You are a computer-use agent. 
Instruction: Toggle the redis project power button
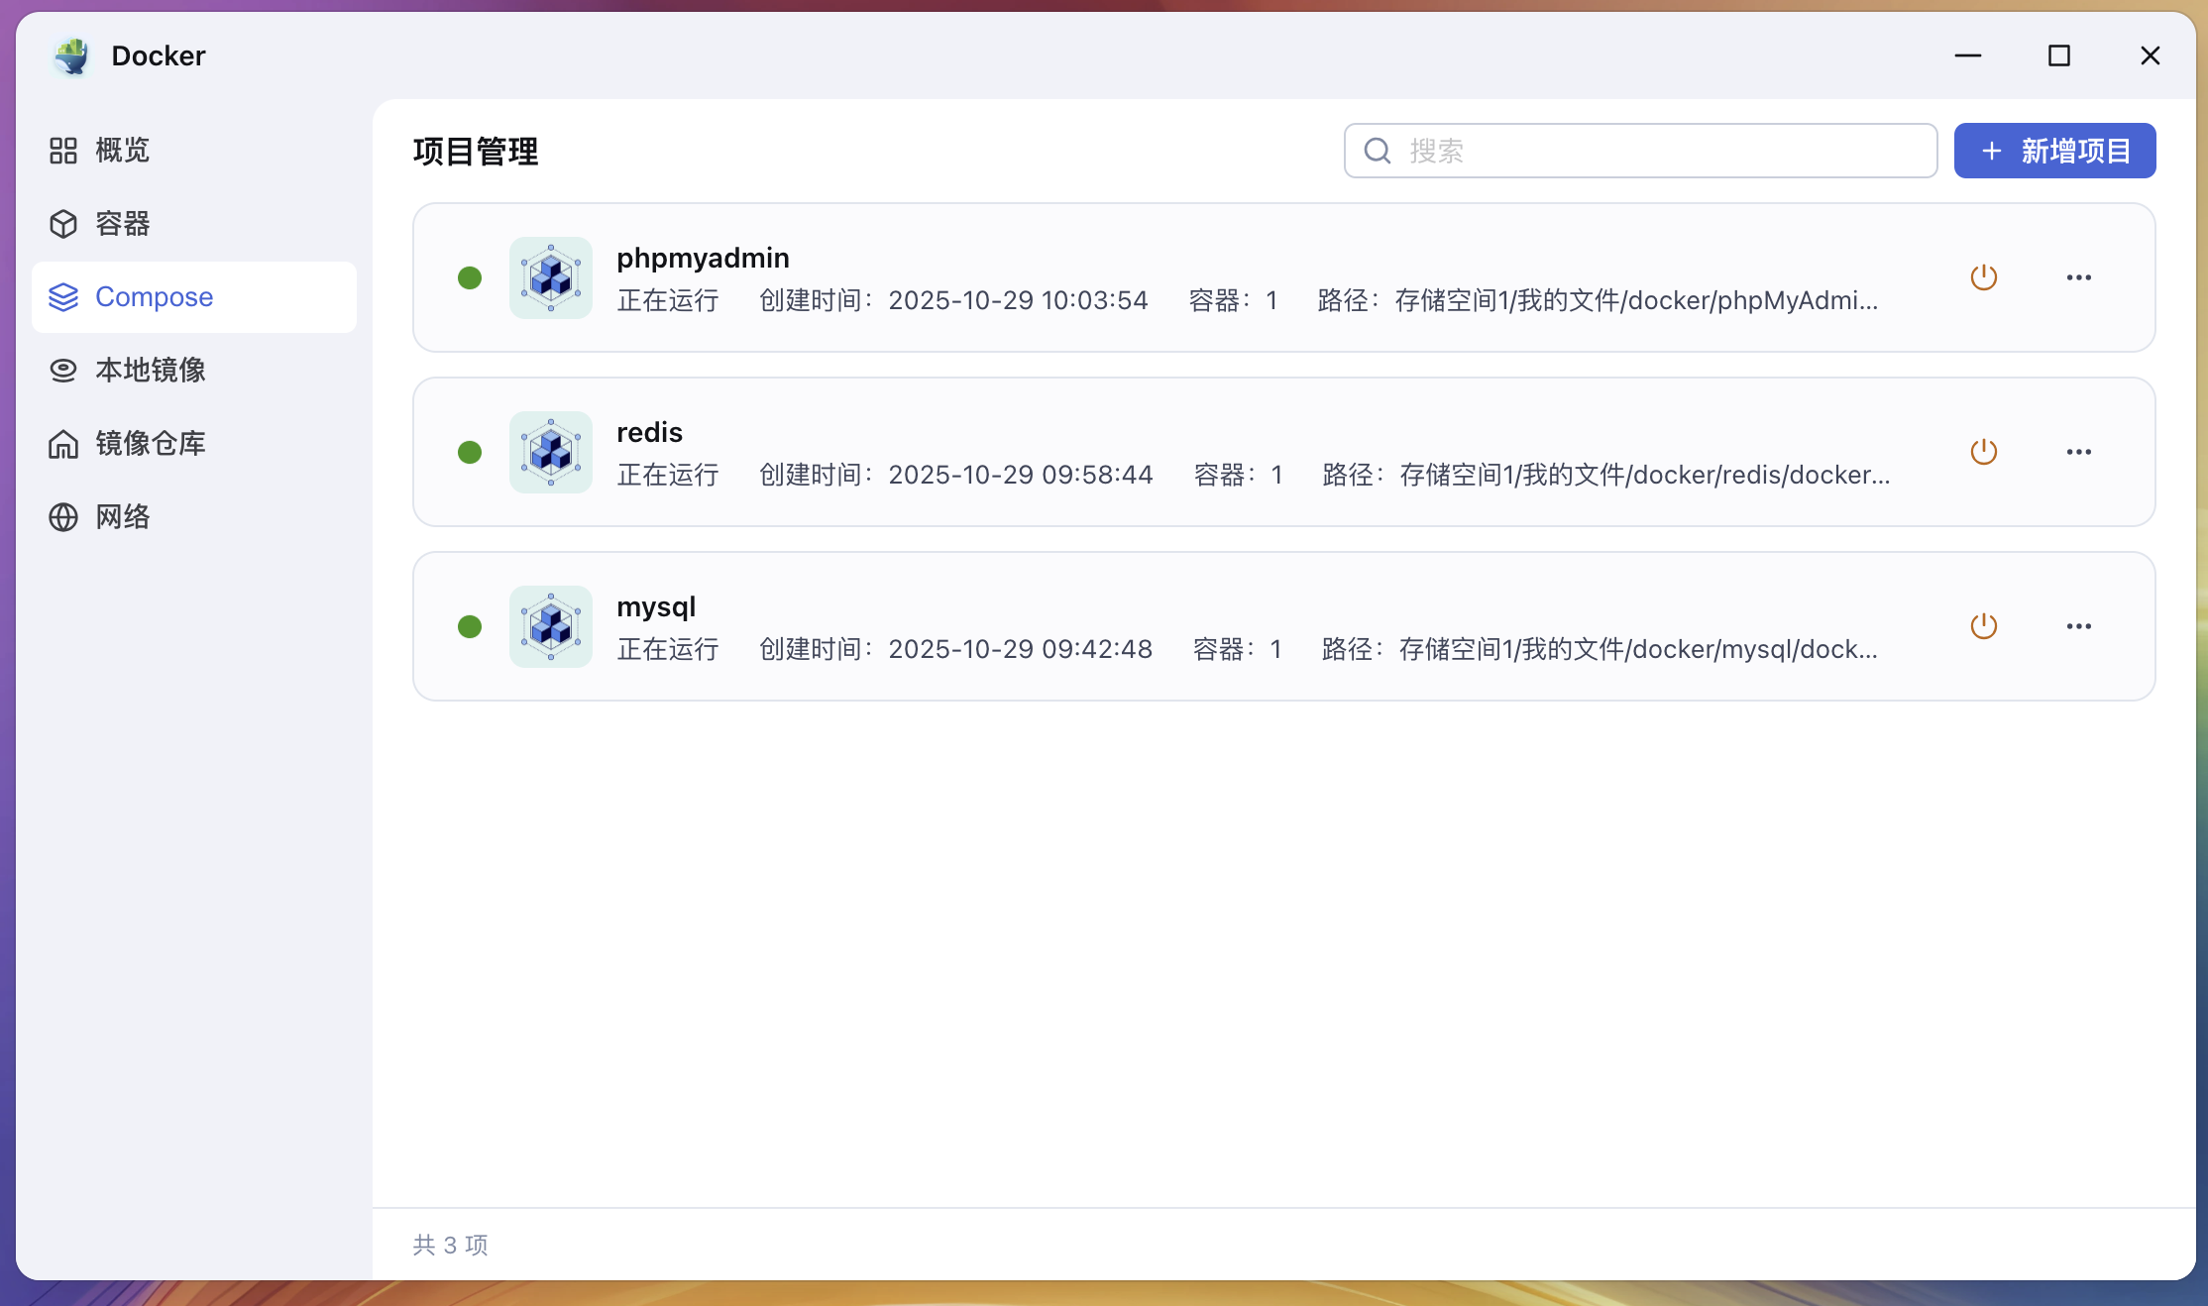[1983, 452]
